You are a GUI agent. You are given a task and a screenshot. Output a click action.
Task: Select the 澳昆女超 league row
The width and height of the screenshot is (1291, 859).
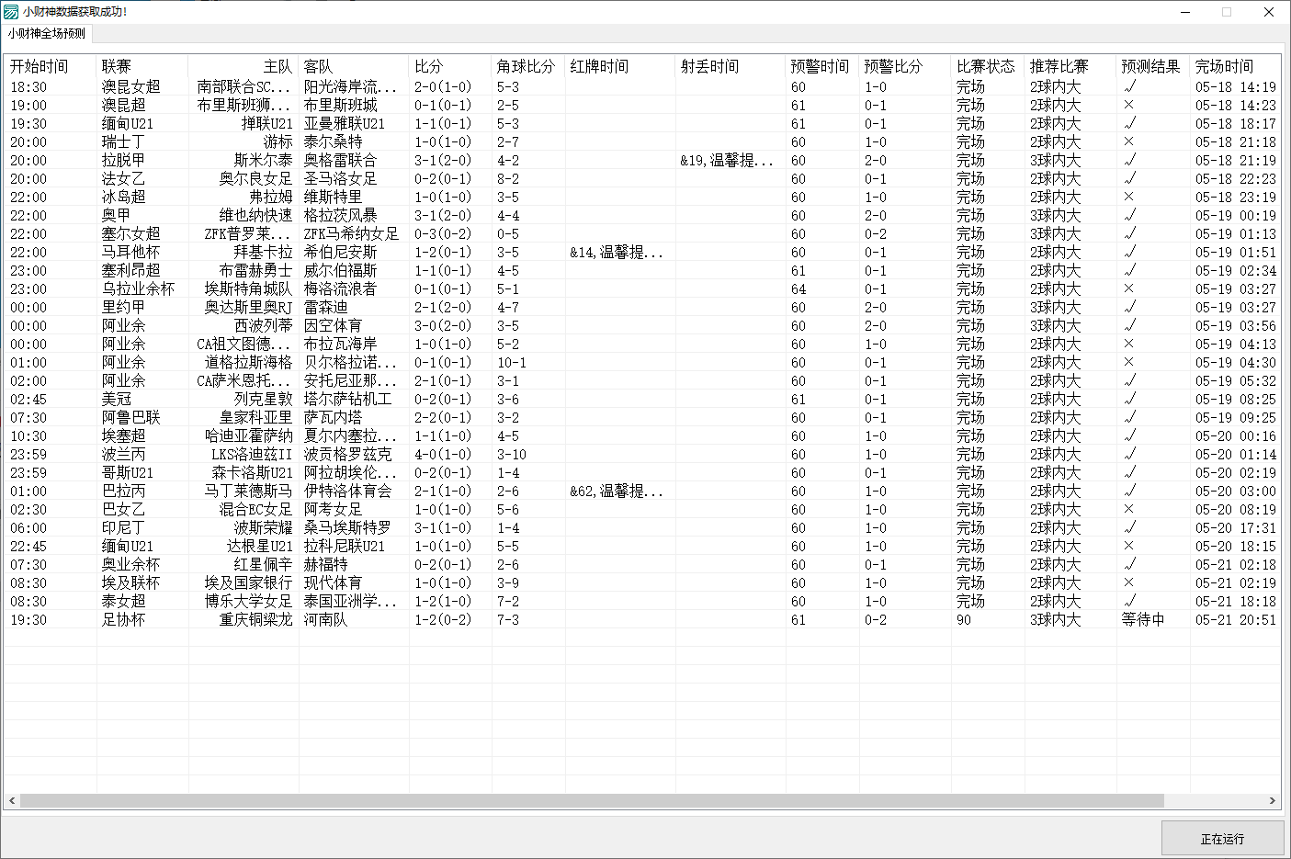tap(642, 86)
